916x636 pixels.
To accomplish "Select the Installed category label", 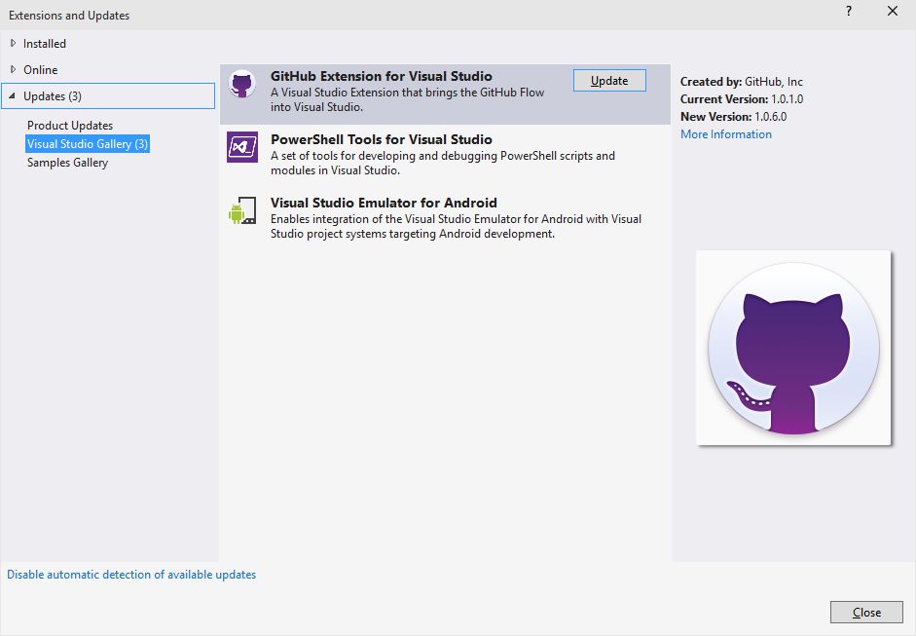I will click(45, 44).
